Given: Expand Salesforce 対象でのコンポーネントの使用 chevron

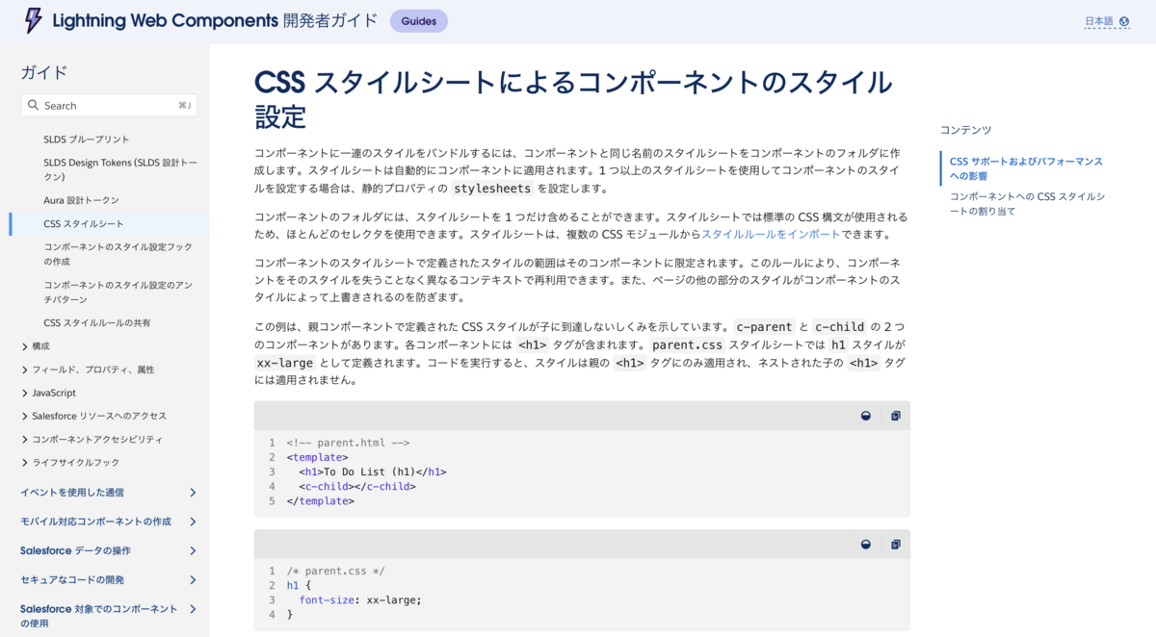Looking at the screenshot, I should click(x=193, y=609).
